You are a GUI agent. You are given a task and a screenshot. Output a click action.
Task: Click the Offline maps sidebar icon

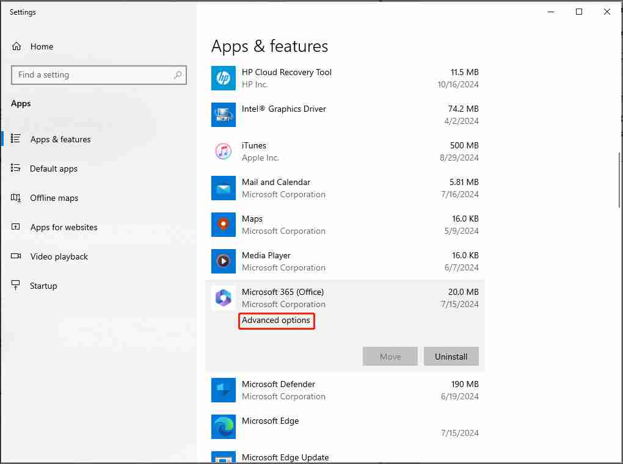(15, 197)
